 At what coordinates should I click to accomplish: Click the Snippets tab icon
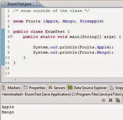pos(112,88)
